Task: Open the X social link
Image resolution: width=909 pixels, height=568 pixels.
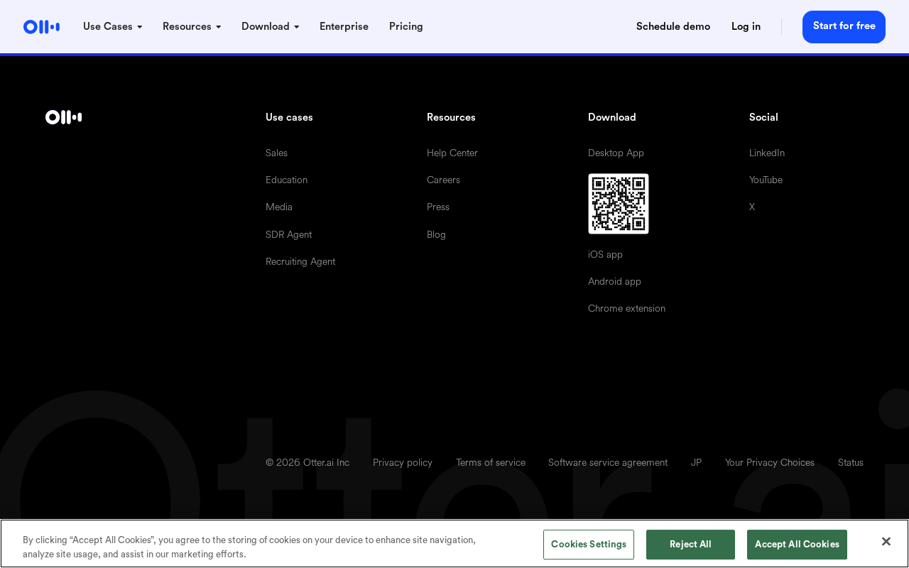Action: tap(752, 207)
